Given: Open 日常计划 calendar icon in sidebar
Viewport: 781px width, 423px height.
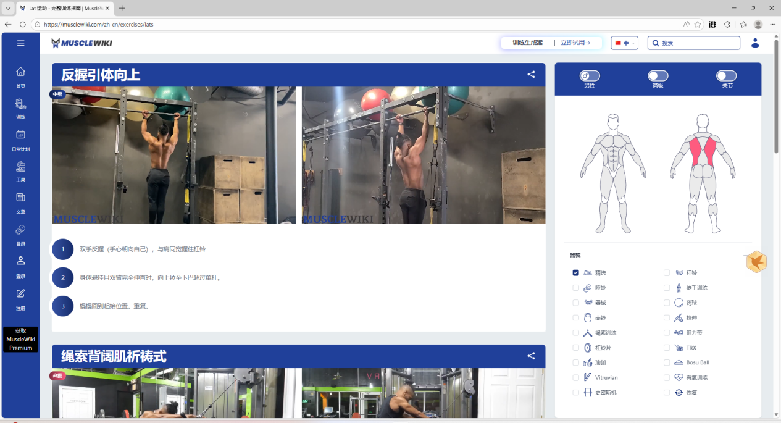Looking at the screenshot, I should click(x=20, y=134).
